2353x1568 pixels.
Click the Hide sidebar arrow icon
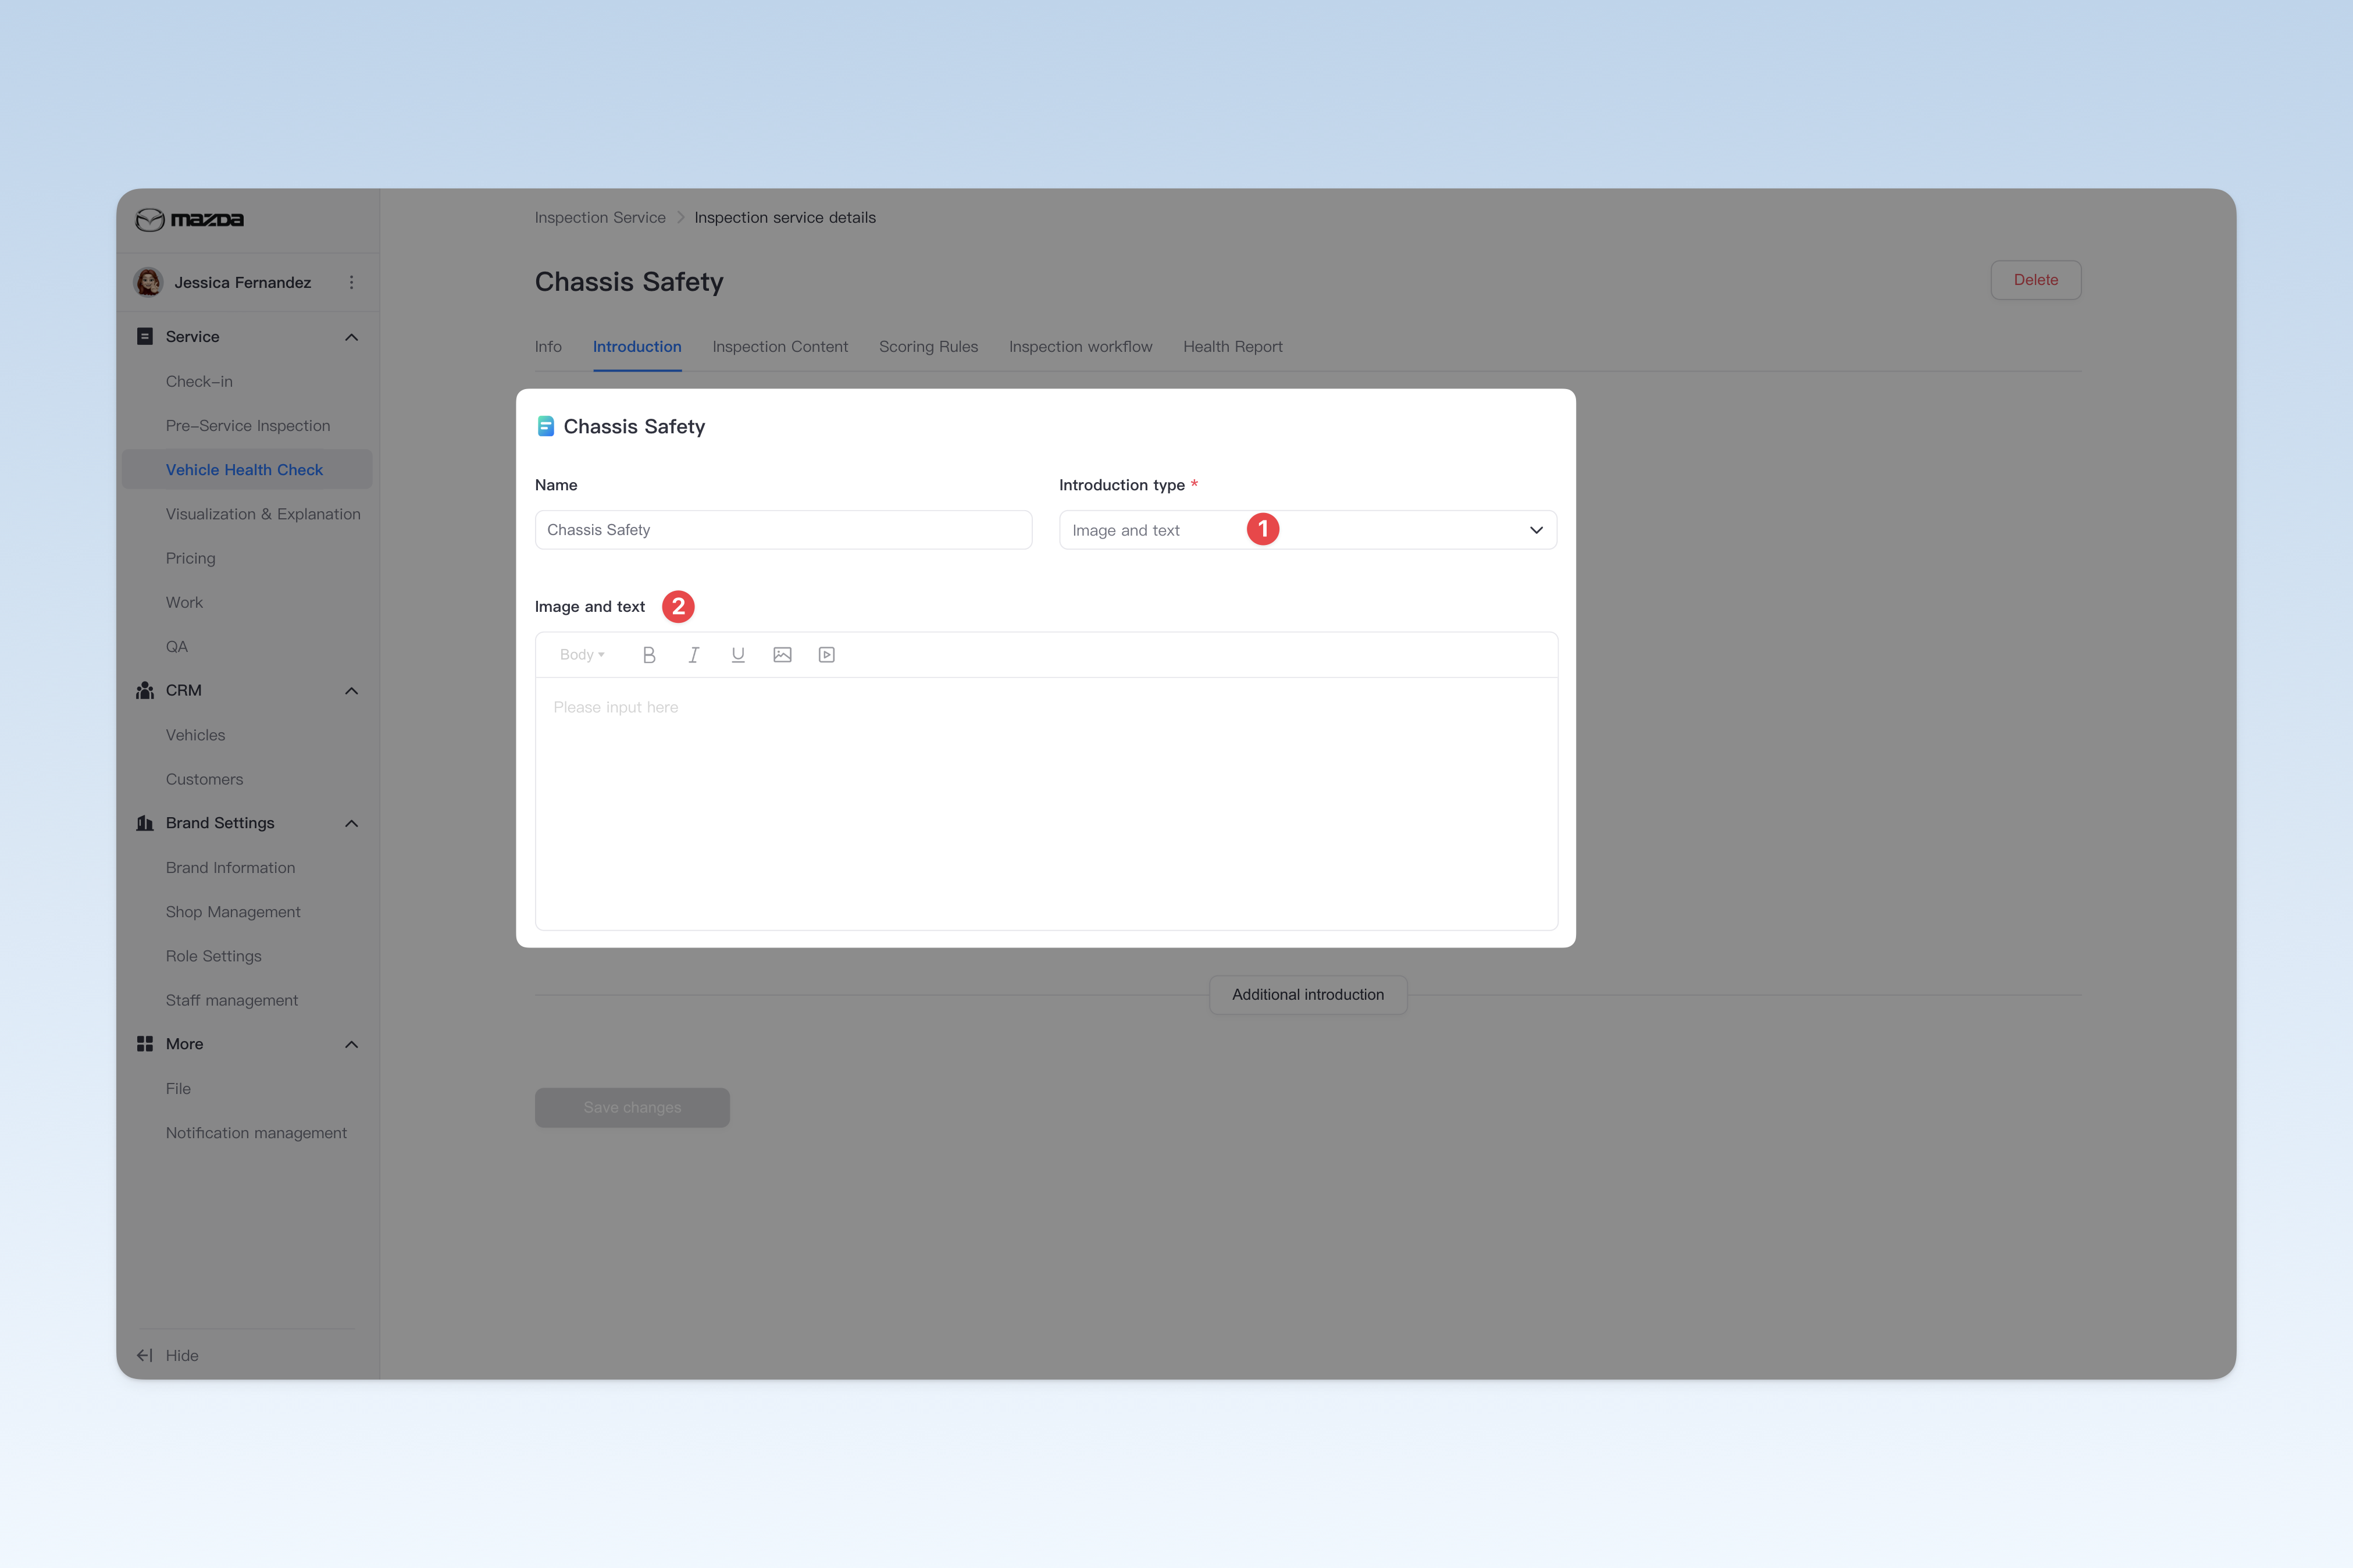pyautogui.click(x=145, y=1356)
